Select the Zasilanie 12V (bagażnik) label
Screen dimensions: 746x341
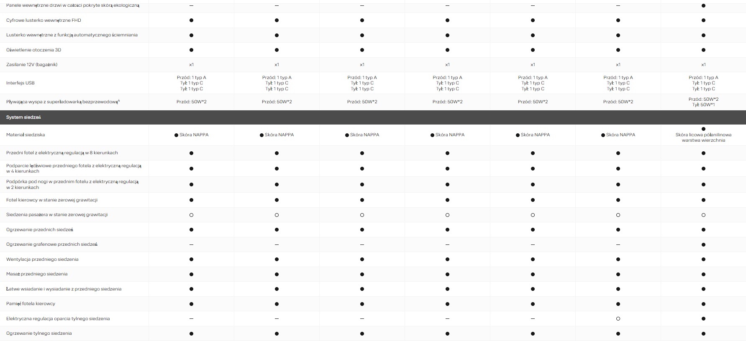click(32, 64)
